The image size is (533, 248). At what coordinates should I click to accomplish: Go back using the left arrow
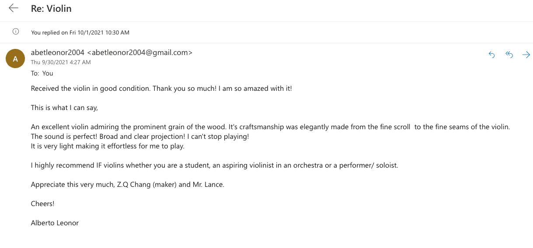coord(14,8)
